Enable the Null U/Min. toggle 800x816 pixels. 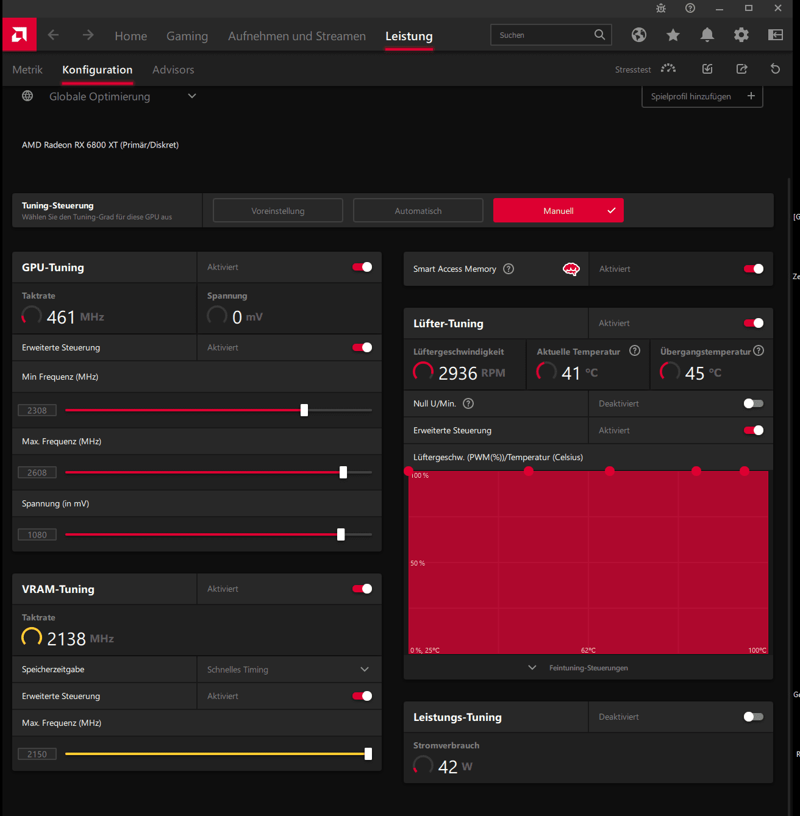click(x=754, y=403)
